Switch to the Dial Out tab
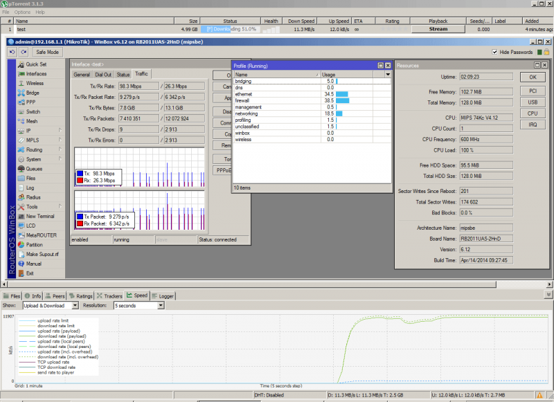 click(102, 74)
